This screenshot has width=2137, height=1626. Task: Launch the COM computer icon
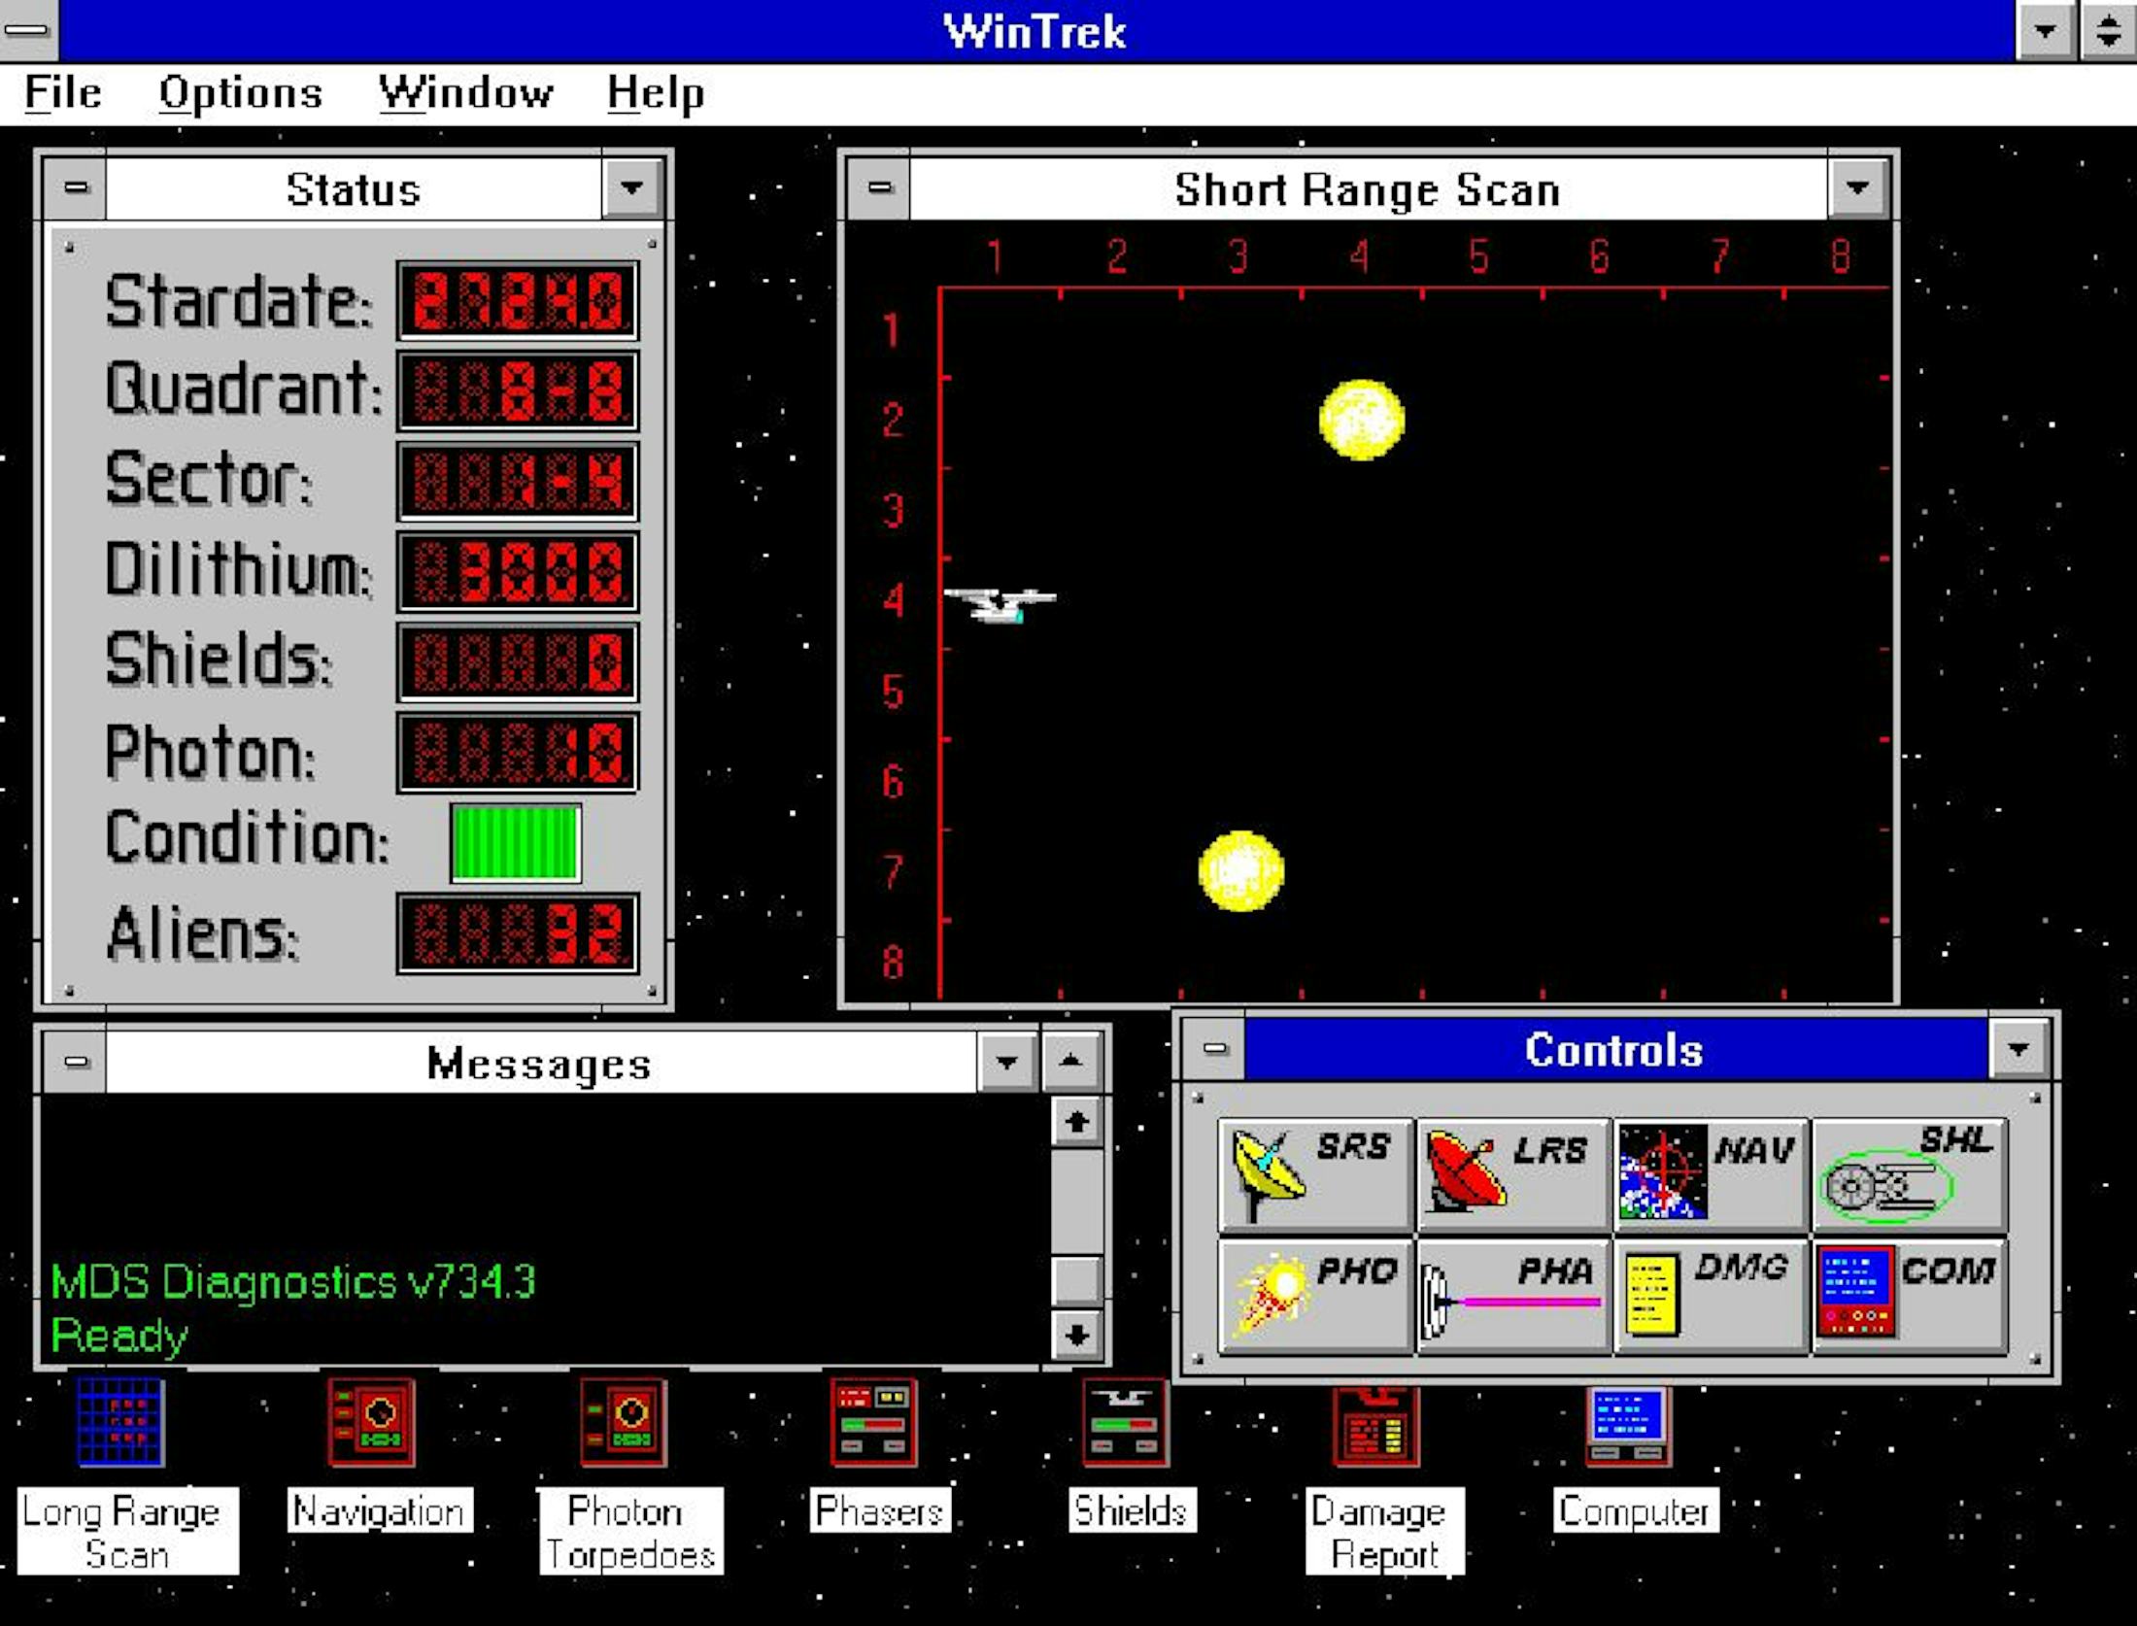pos(1906,1292)
